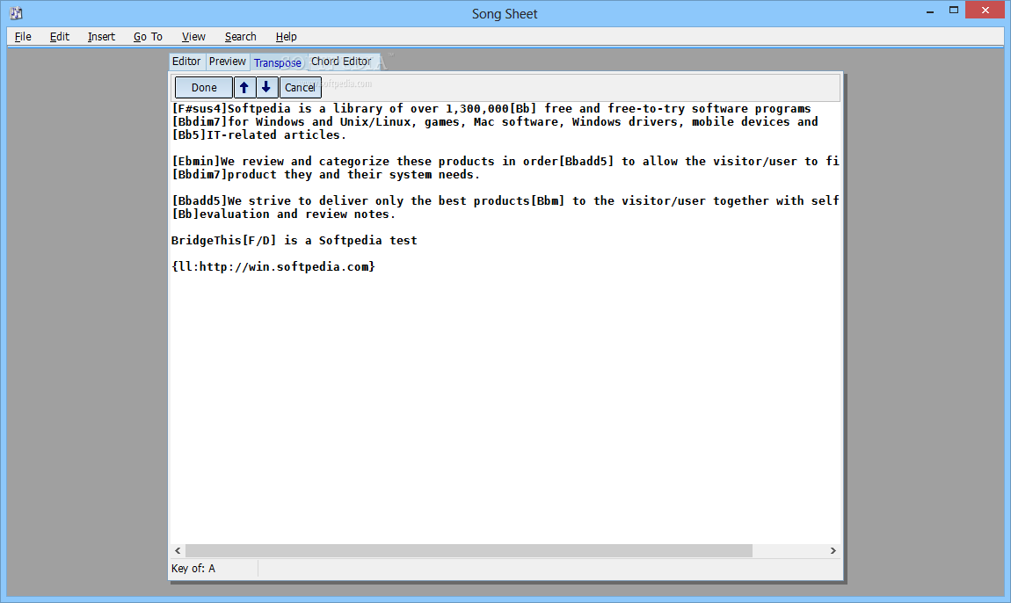Open the View menu

193,37
